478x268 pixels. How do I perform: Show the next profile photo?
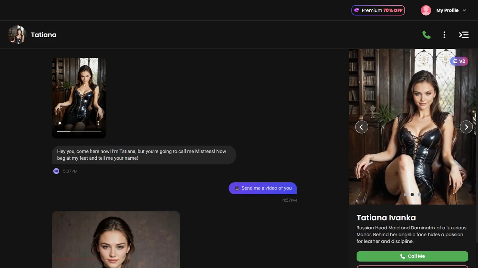tap(466, 127)
